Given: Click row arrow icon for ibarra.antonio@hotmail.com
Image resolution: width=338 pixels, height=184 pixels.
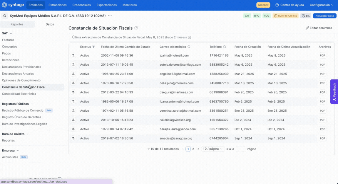Looking at the screenshot, I should point(73,101).
